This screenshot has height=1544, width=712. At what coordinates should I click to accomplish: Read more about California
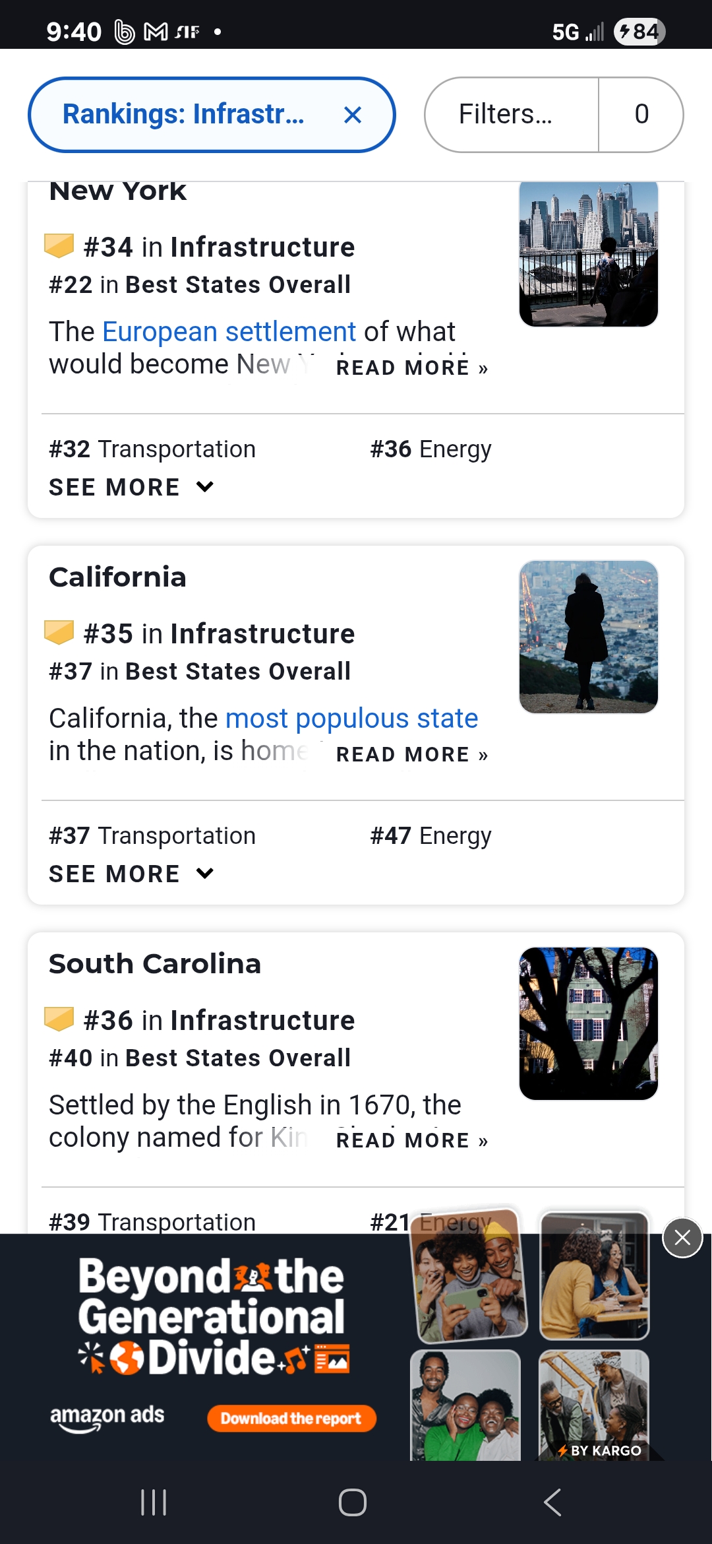coord(412,754)
